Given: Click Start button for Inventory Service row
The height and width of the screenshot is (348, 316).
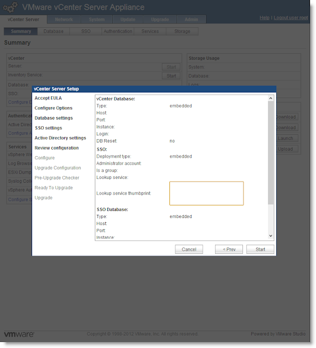Looking at the screenshot, I should 171,76.
